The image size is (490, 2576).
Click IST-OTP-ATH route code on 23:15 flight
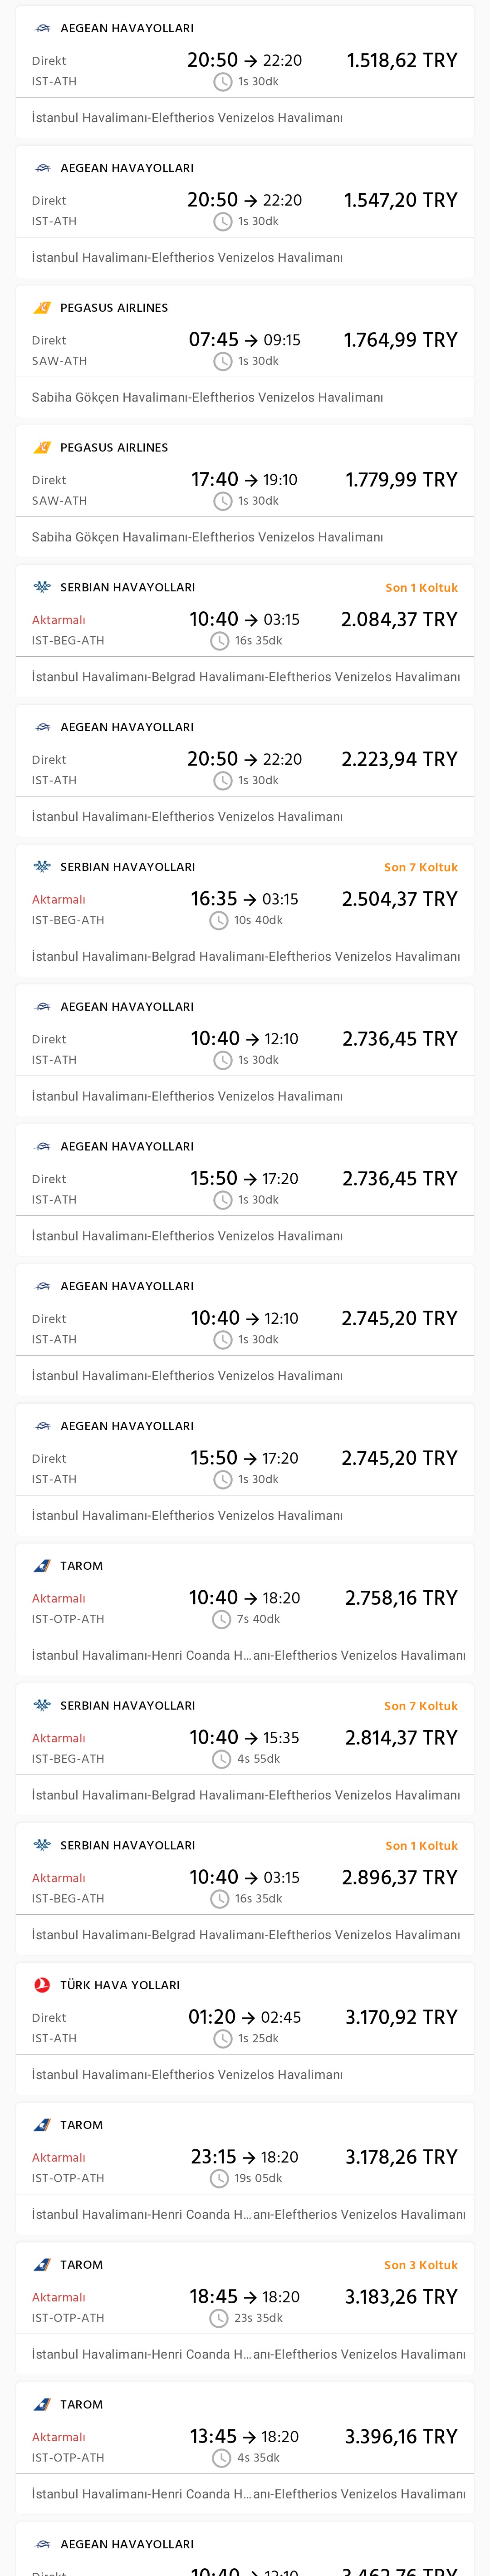[68, 2178]
